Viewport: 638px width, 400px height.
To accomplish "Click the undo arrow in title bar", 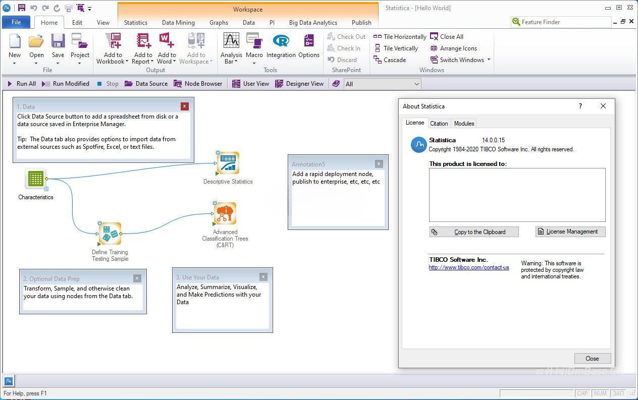I will (33, 8).
